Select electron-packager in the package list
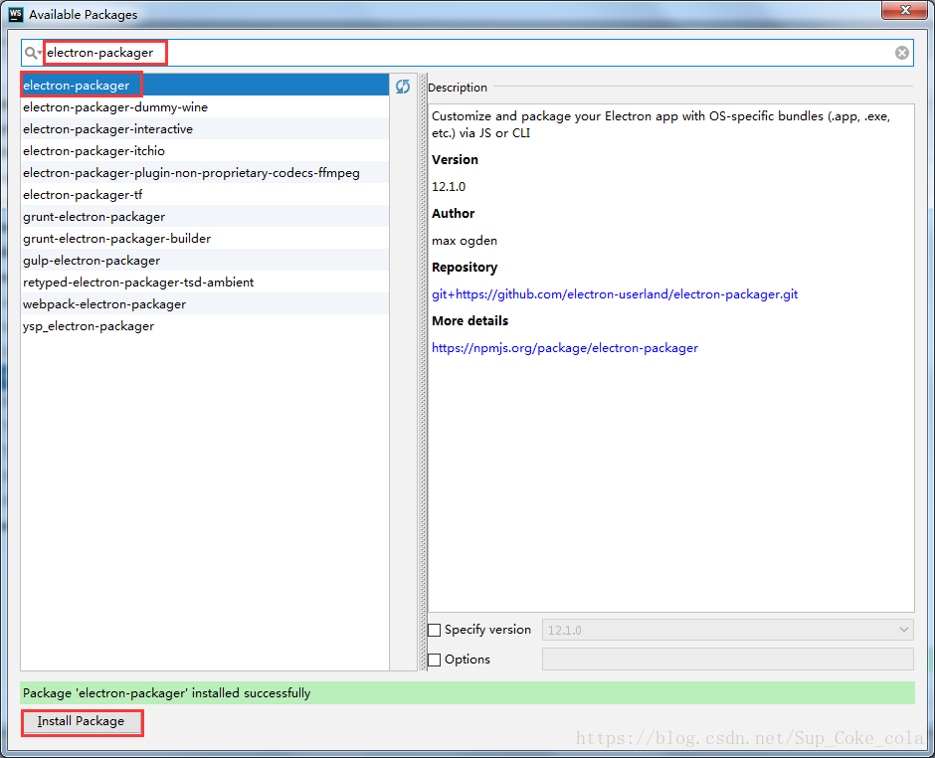 [205, 85]
